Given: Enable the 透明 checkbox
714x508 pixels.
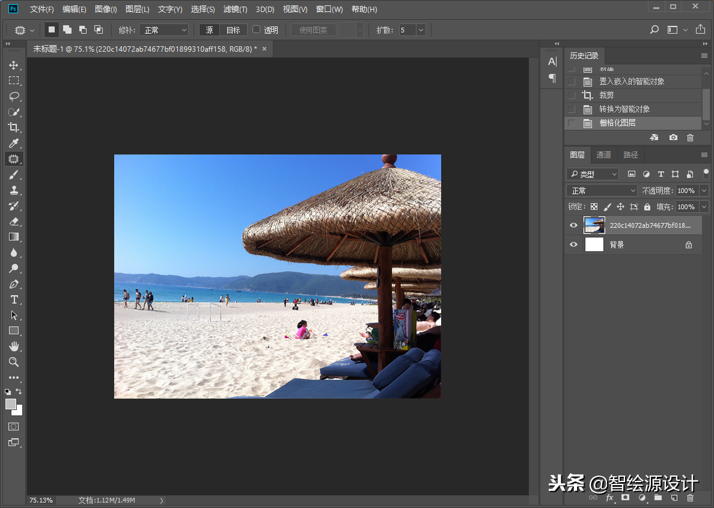Looking at the screenshot, I should 257,29.
